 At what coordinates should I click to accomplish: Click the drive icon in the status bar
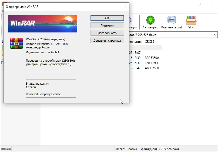(x=4, y=149)
